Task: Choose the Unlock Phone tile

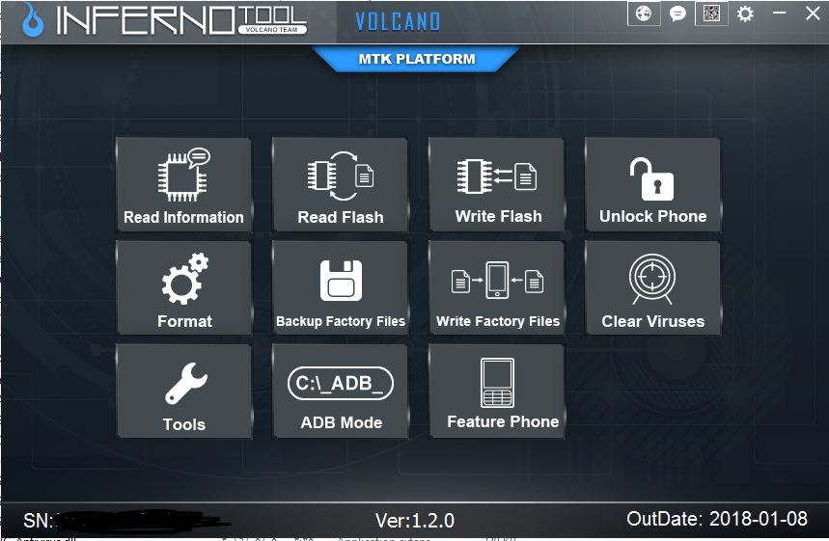Action: point(653,184)
